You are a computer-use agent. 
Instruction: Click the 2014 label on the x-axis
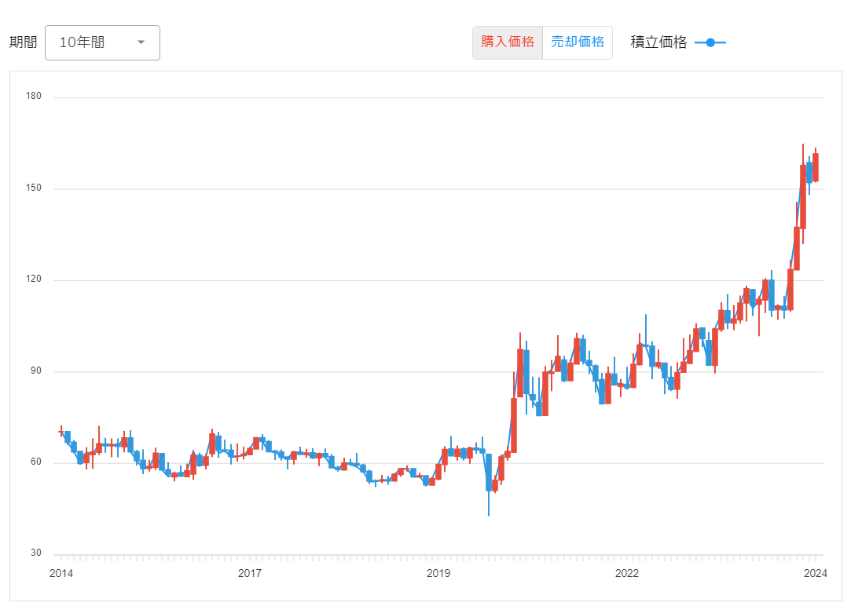click(61, 573)
